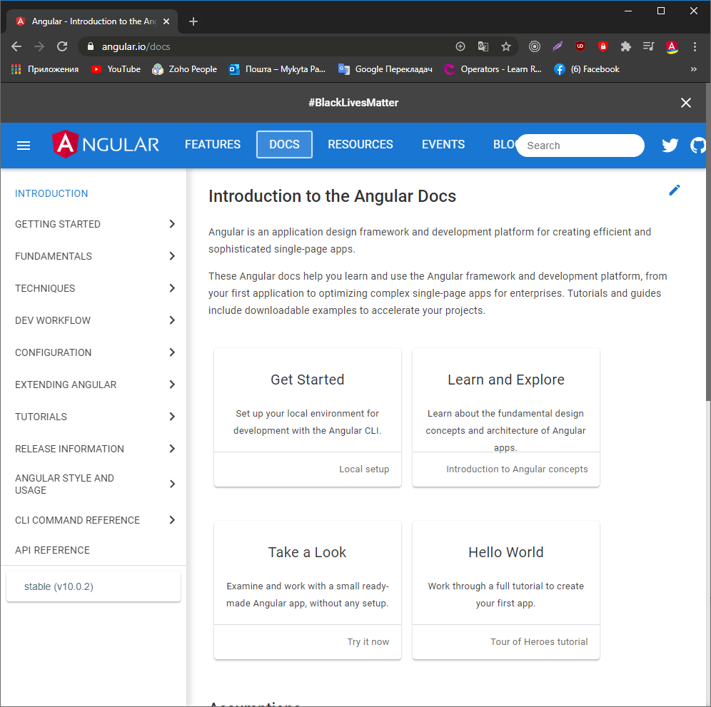
Task: Select INTRODUCTION in the sidebar
Action: point(51,193)
